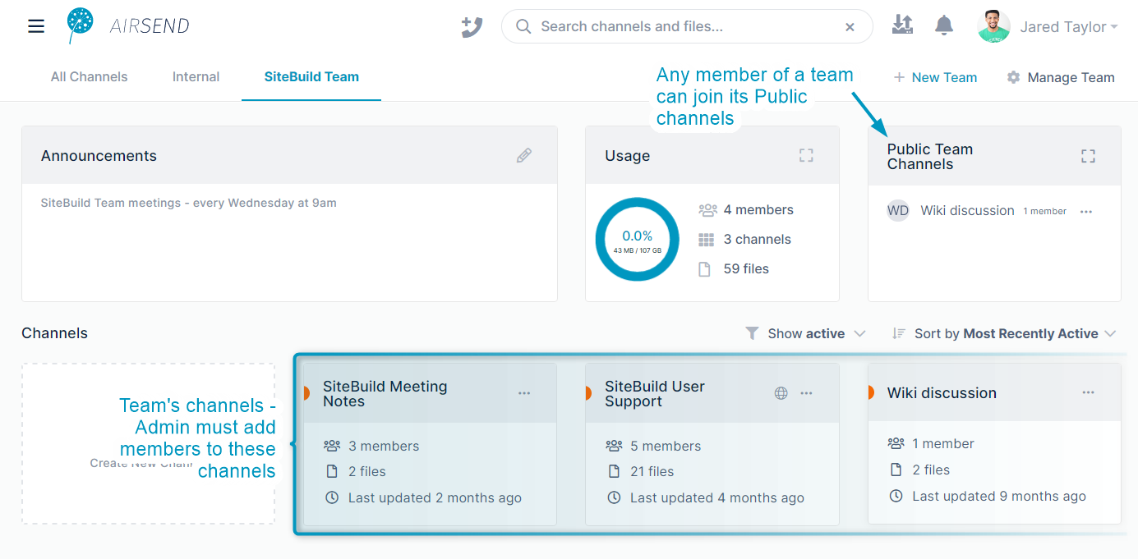This screenshot has width=1138, height=559.
Task: Open the notifications bell
Action: 944,26
